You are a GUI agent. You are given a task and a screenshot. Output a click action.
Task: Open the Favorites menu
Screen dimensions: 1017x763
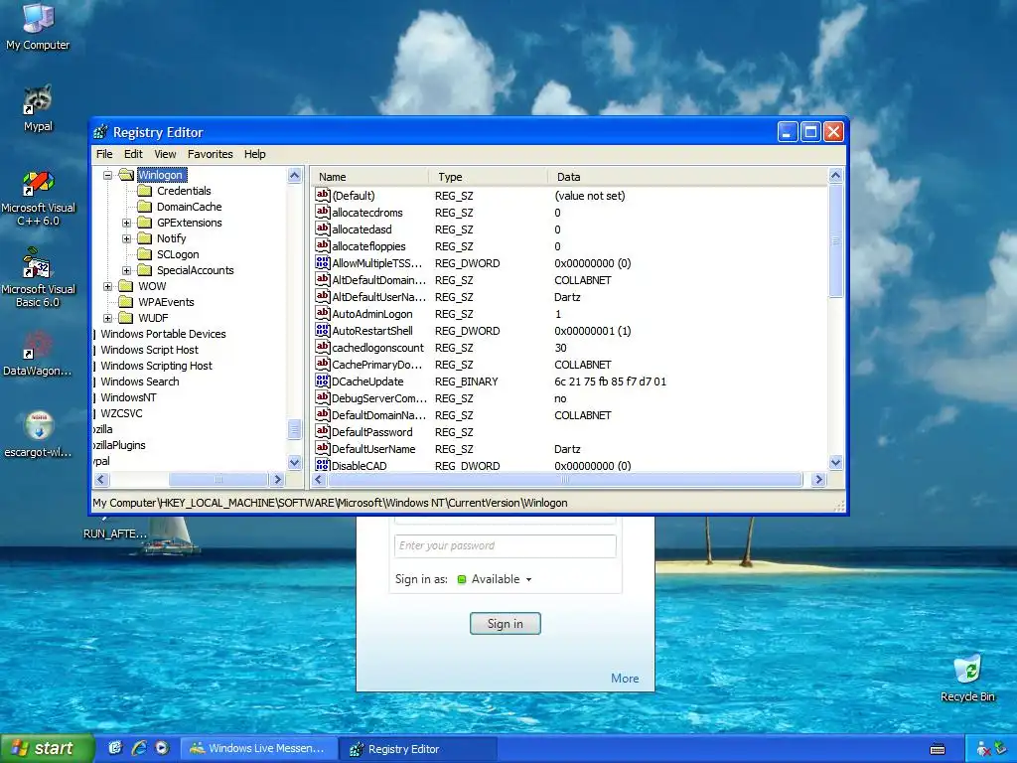click(211, 154)
